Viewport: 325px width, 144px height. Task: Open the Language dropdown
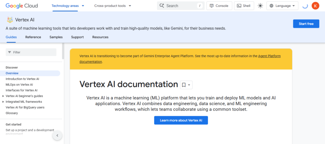tap(282, 6)
